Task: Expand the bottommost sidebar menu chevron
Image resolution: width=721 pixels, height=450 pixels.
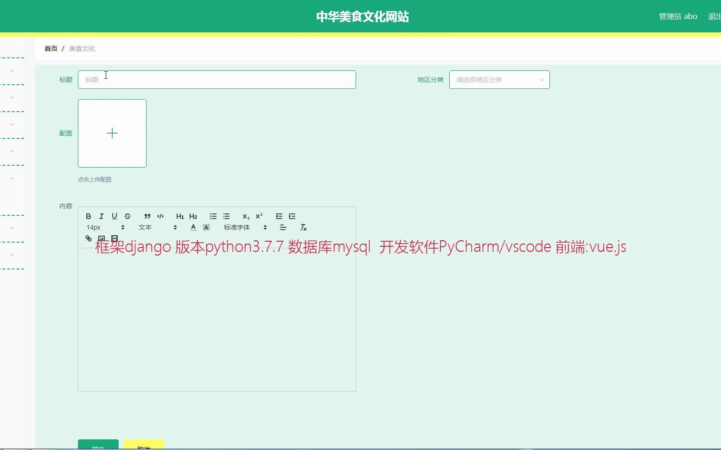Action: pos(12,255)
